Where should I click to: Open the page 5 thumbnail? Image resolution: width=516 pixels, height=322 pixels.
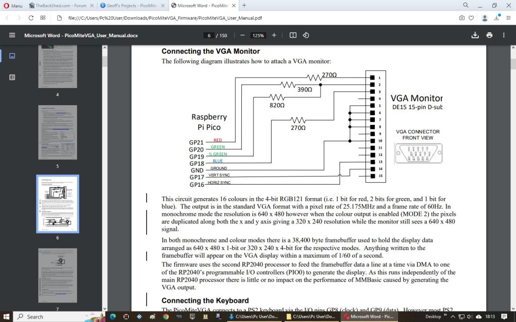57,133
